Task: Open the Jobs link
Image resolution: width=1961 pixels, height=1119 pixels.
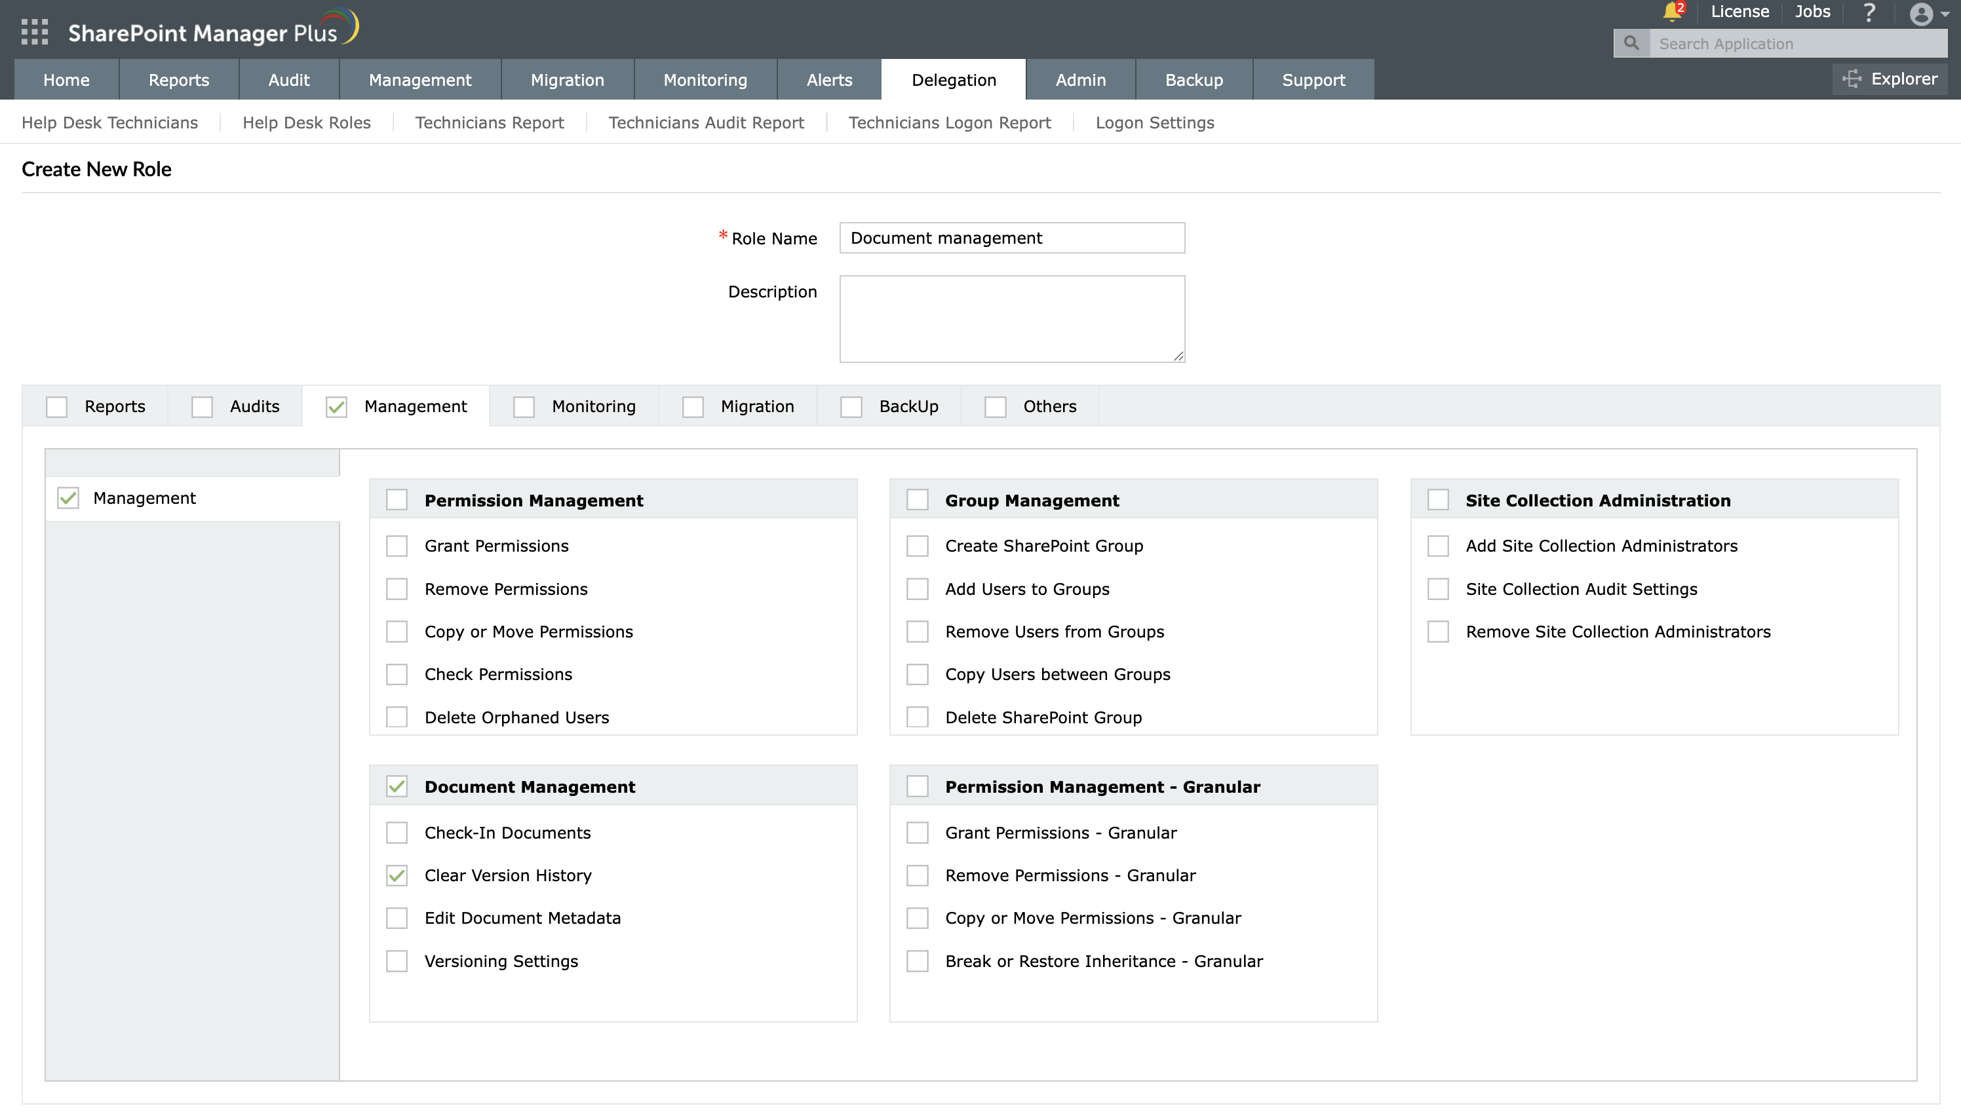Action: [1813, 12]
